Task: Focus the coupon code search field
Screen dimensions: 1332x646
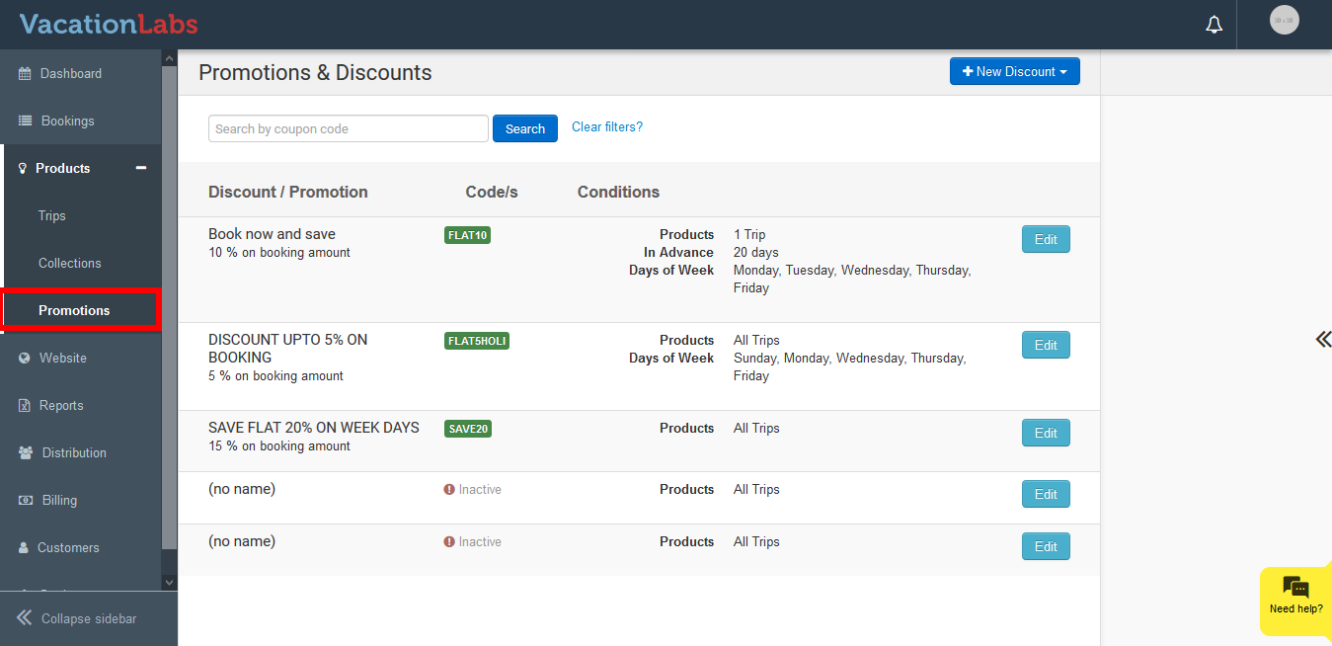Action: (348, 129)
